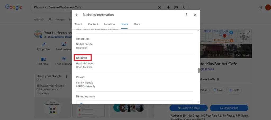Screen dimensions: 271x120
Task: Search by image with the Lens icon
Action: [176, 7]
